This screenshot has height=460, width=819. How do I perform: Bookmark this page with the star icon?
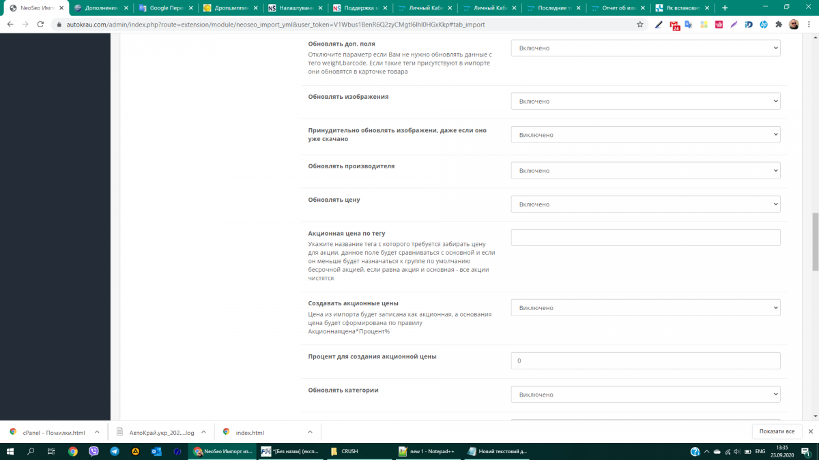[x=640, y=24]
